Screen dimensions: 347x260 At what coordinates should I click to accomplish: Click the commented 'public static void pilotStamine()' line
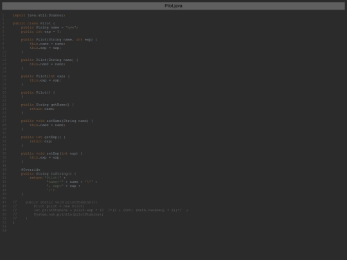pyautogui.click(x=55, y=202)
